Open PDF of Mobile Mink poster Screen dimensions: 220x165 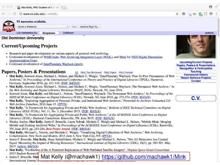75,129
